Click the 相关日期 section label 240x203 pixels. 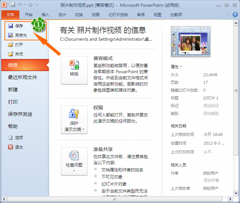178,126
